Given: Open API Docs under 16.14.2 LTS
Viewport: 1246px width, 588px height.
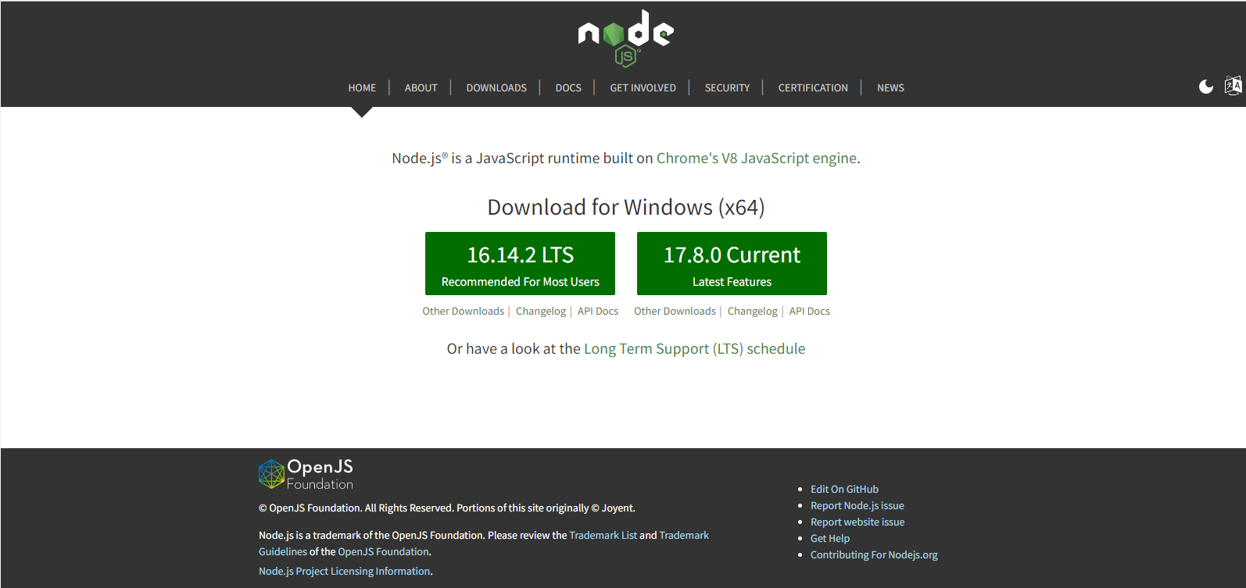Looking at the screenshot, I should coord(598,312).
